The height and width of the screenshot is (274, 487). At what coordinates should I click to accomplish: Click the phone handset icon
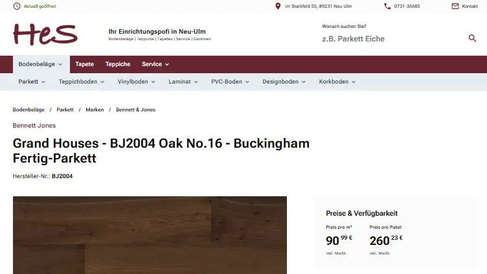pyautogui.click(x=387, y=6)
